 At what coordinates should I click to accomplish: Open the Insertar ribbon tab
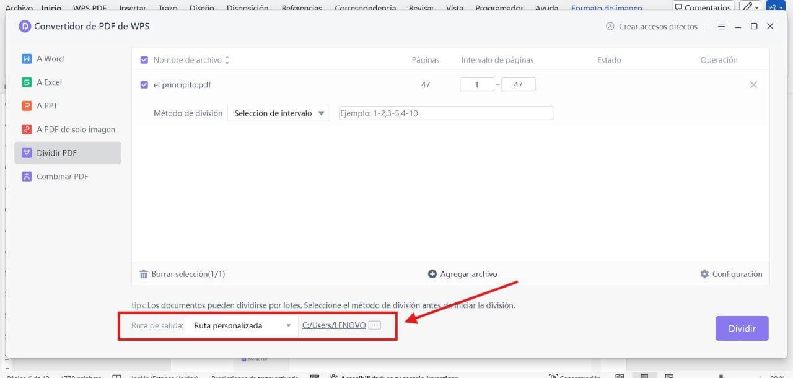tap(133, 8)
